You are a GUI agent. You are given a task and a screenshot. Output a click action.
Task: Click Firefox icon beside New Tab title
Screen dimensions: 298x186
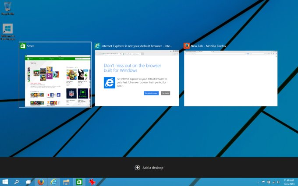tap(187, 46)
